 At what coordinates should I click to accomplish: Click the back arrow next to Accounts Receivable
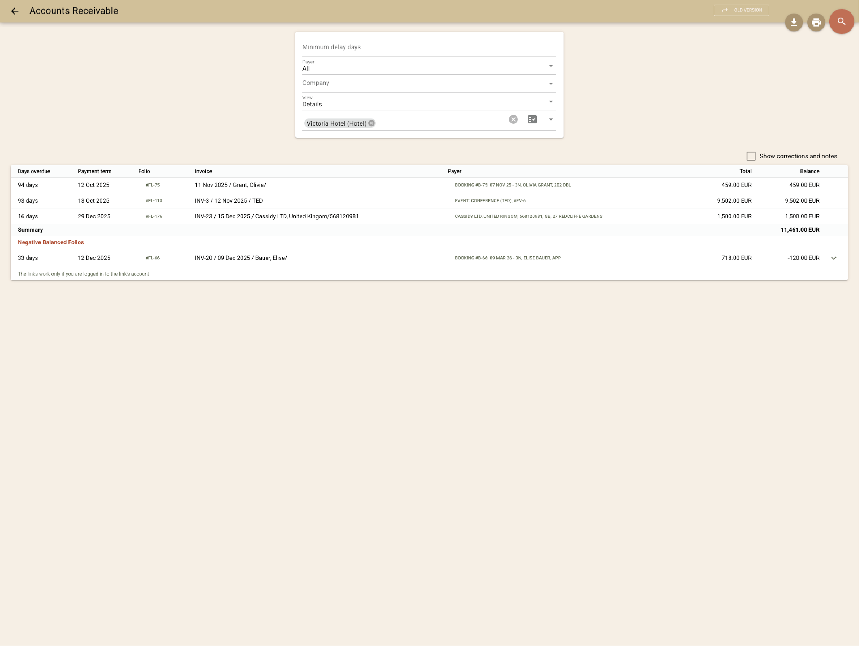pos(15,11)
